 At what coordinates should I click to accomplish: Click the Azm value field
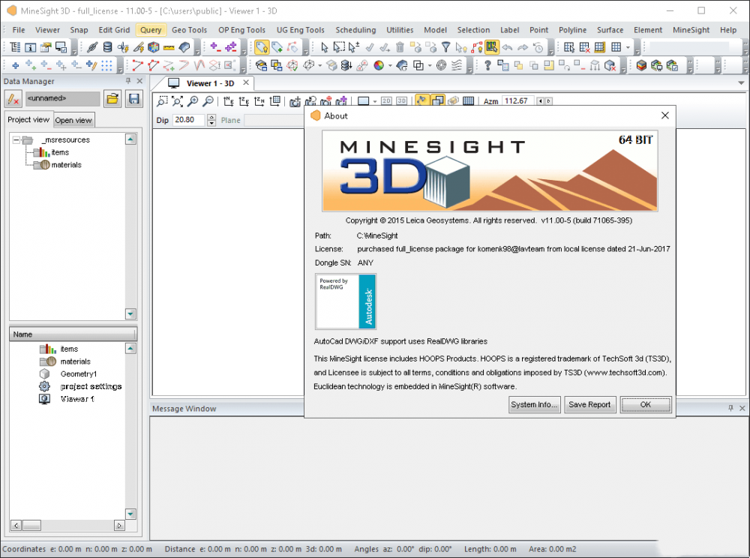click(518, 101)
